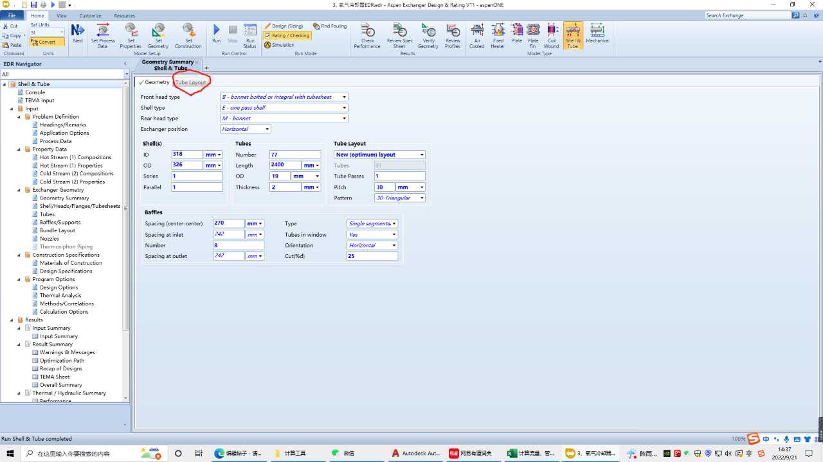This screenshot has width=823, height=462.
Task: Open Check Performance results
Action: 367,35
